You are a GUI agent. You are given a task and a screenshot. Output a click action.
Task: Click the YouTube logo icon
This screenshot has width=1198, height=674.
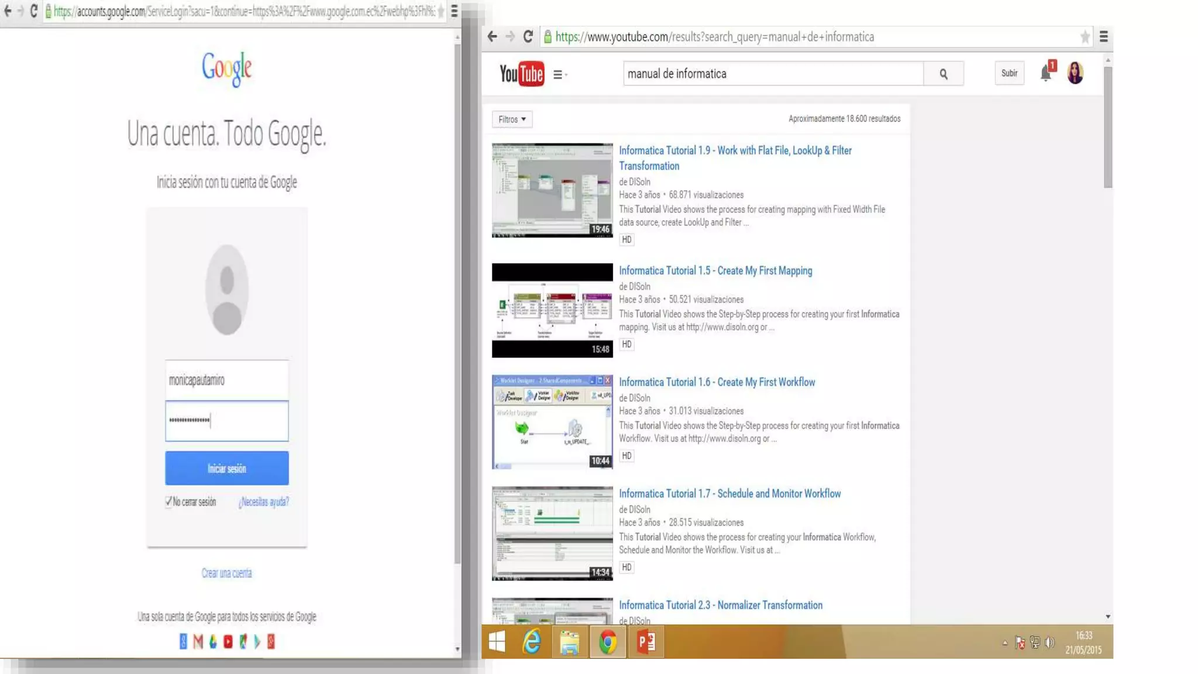pyautogui.click(x=521, y=74)
